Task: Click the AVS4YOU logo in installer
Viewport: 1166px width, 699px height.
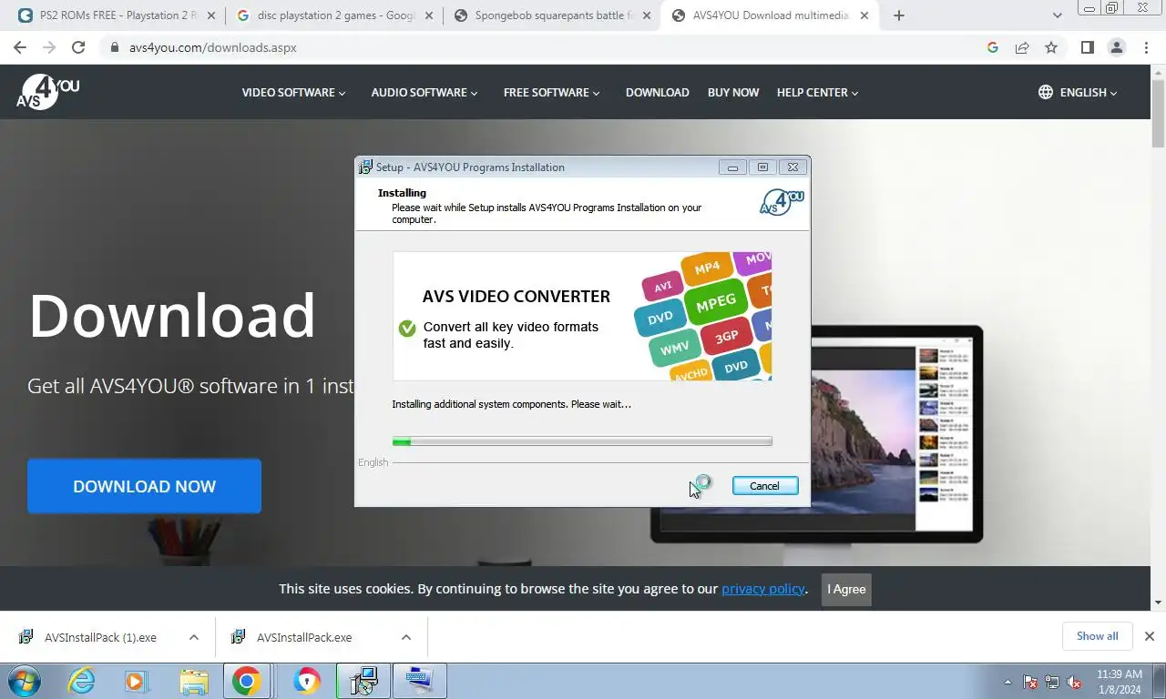Action: (782, 202)
